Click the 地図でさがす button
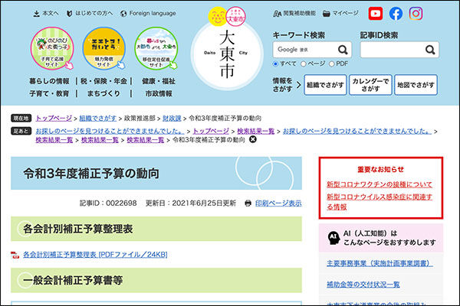 (416, 85)
